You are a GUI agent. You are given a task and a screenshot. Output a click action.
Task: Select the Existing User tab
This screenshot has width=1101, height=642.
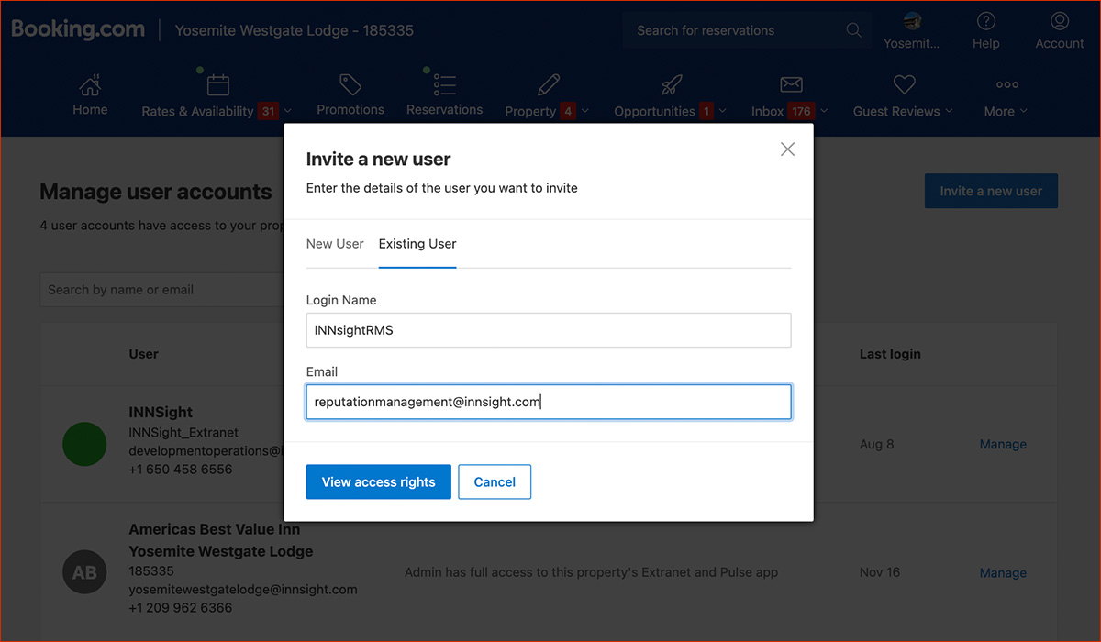[x=417, y=244]
